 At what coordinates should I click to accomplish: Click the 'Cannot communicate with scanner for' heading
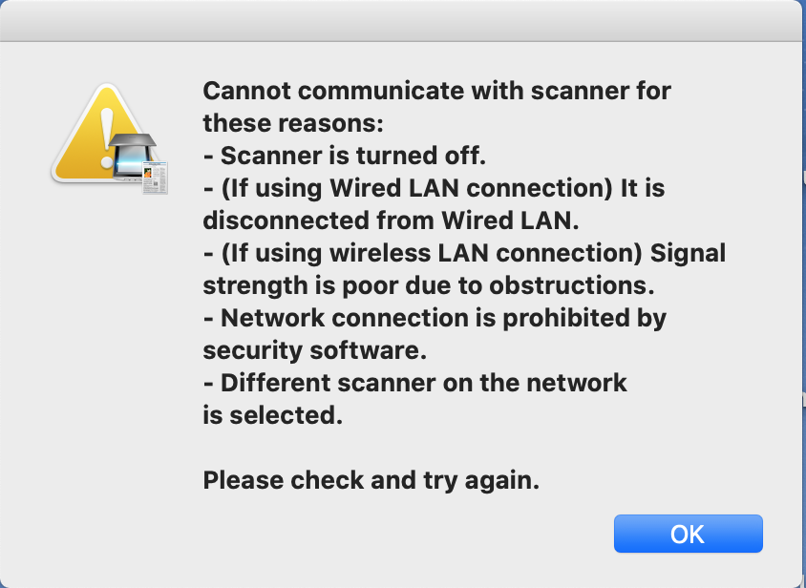click(436, 92)
